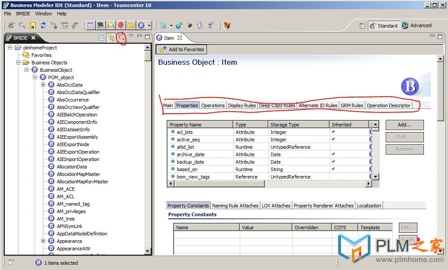This screenshot has width=448, height=270.
Task: Toggle the red @ symbol toolbar button
Action: 121,25
